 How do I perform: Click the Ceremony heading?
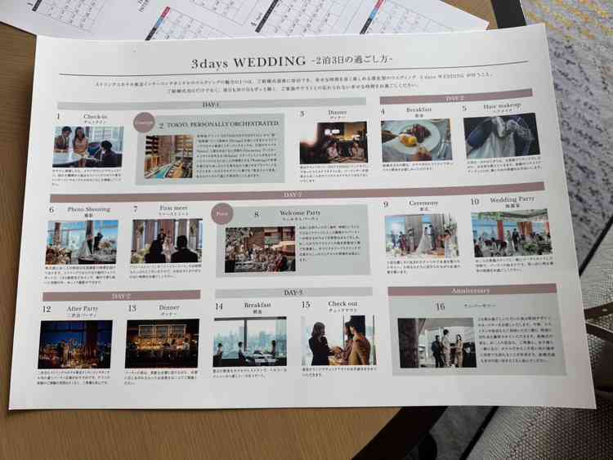click(423, 203)
